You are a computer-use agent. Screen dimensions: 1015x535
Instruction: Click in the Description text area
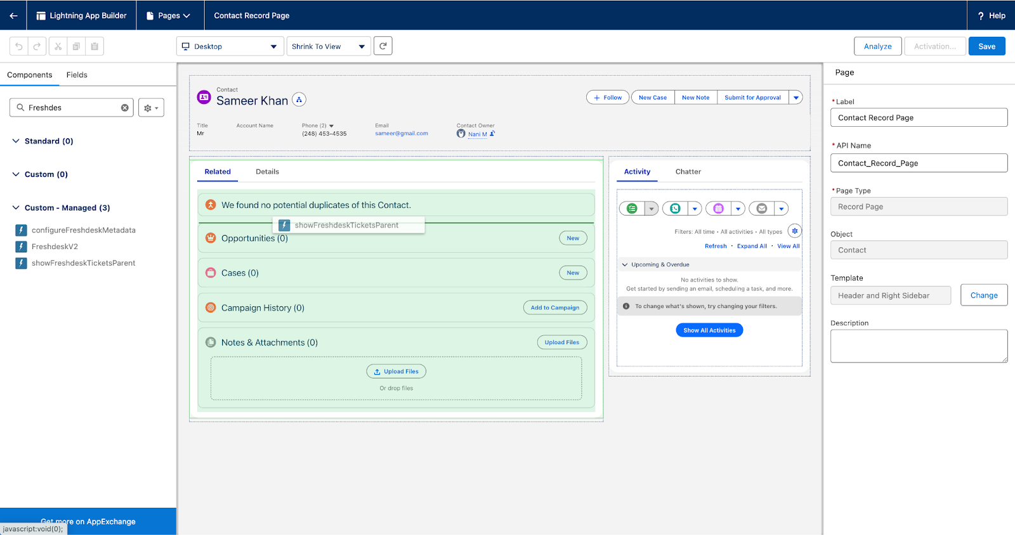click(x=919, y=346)
